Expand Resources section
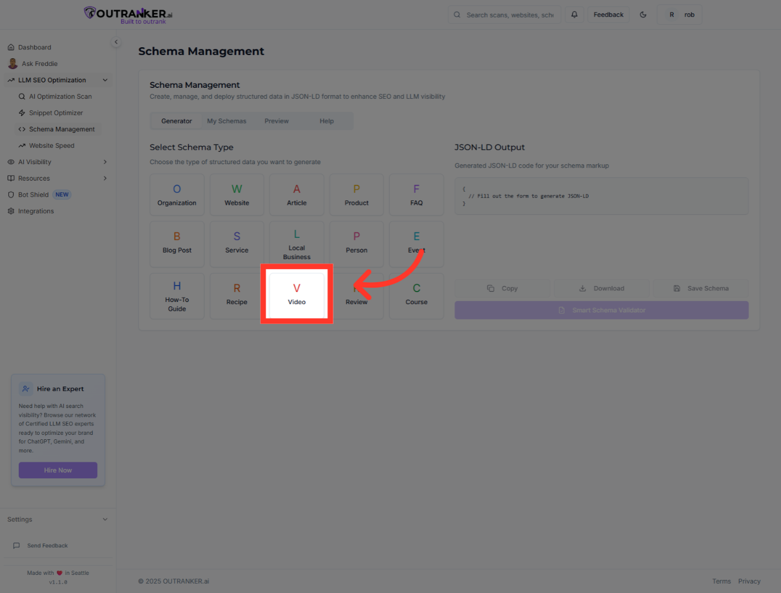 [58, 178]
